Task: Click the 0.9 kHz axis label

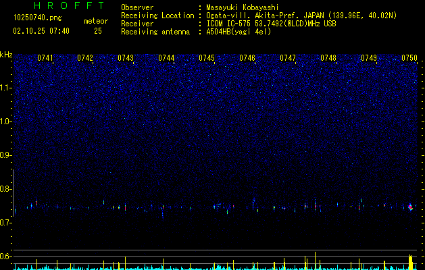Action: (6, 155)
